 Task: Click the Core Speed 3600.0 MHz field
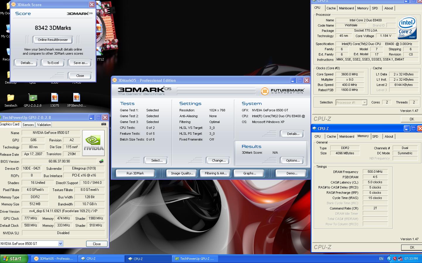(350, 74)
